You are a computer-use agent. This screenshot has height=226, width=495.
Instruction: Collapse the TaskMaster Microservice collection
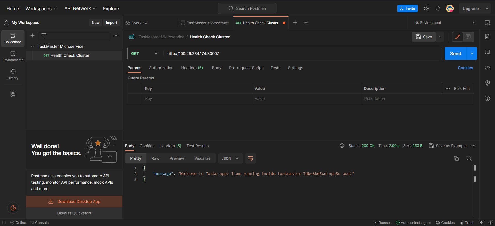pyautogui.click(x=32, y=46)
